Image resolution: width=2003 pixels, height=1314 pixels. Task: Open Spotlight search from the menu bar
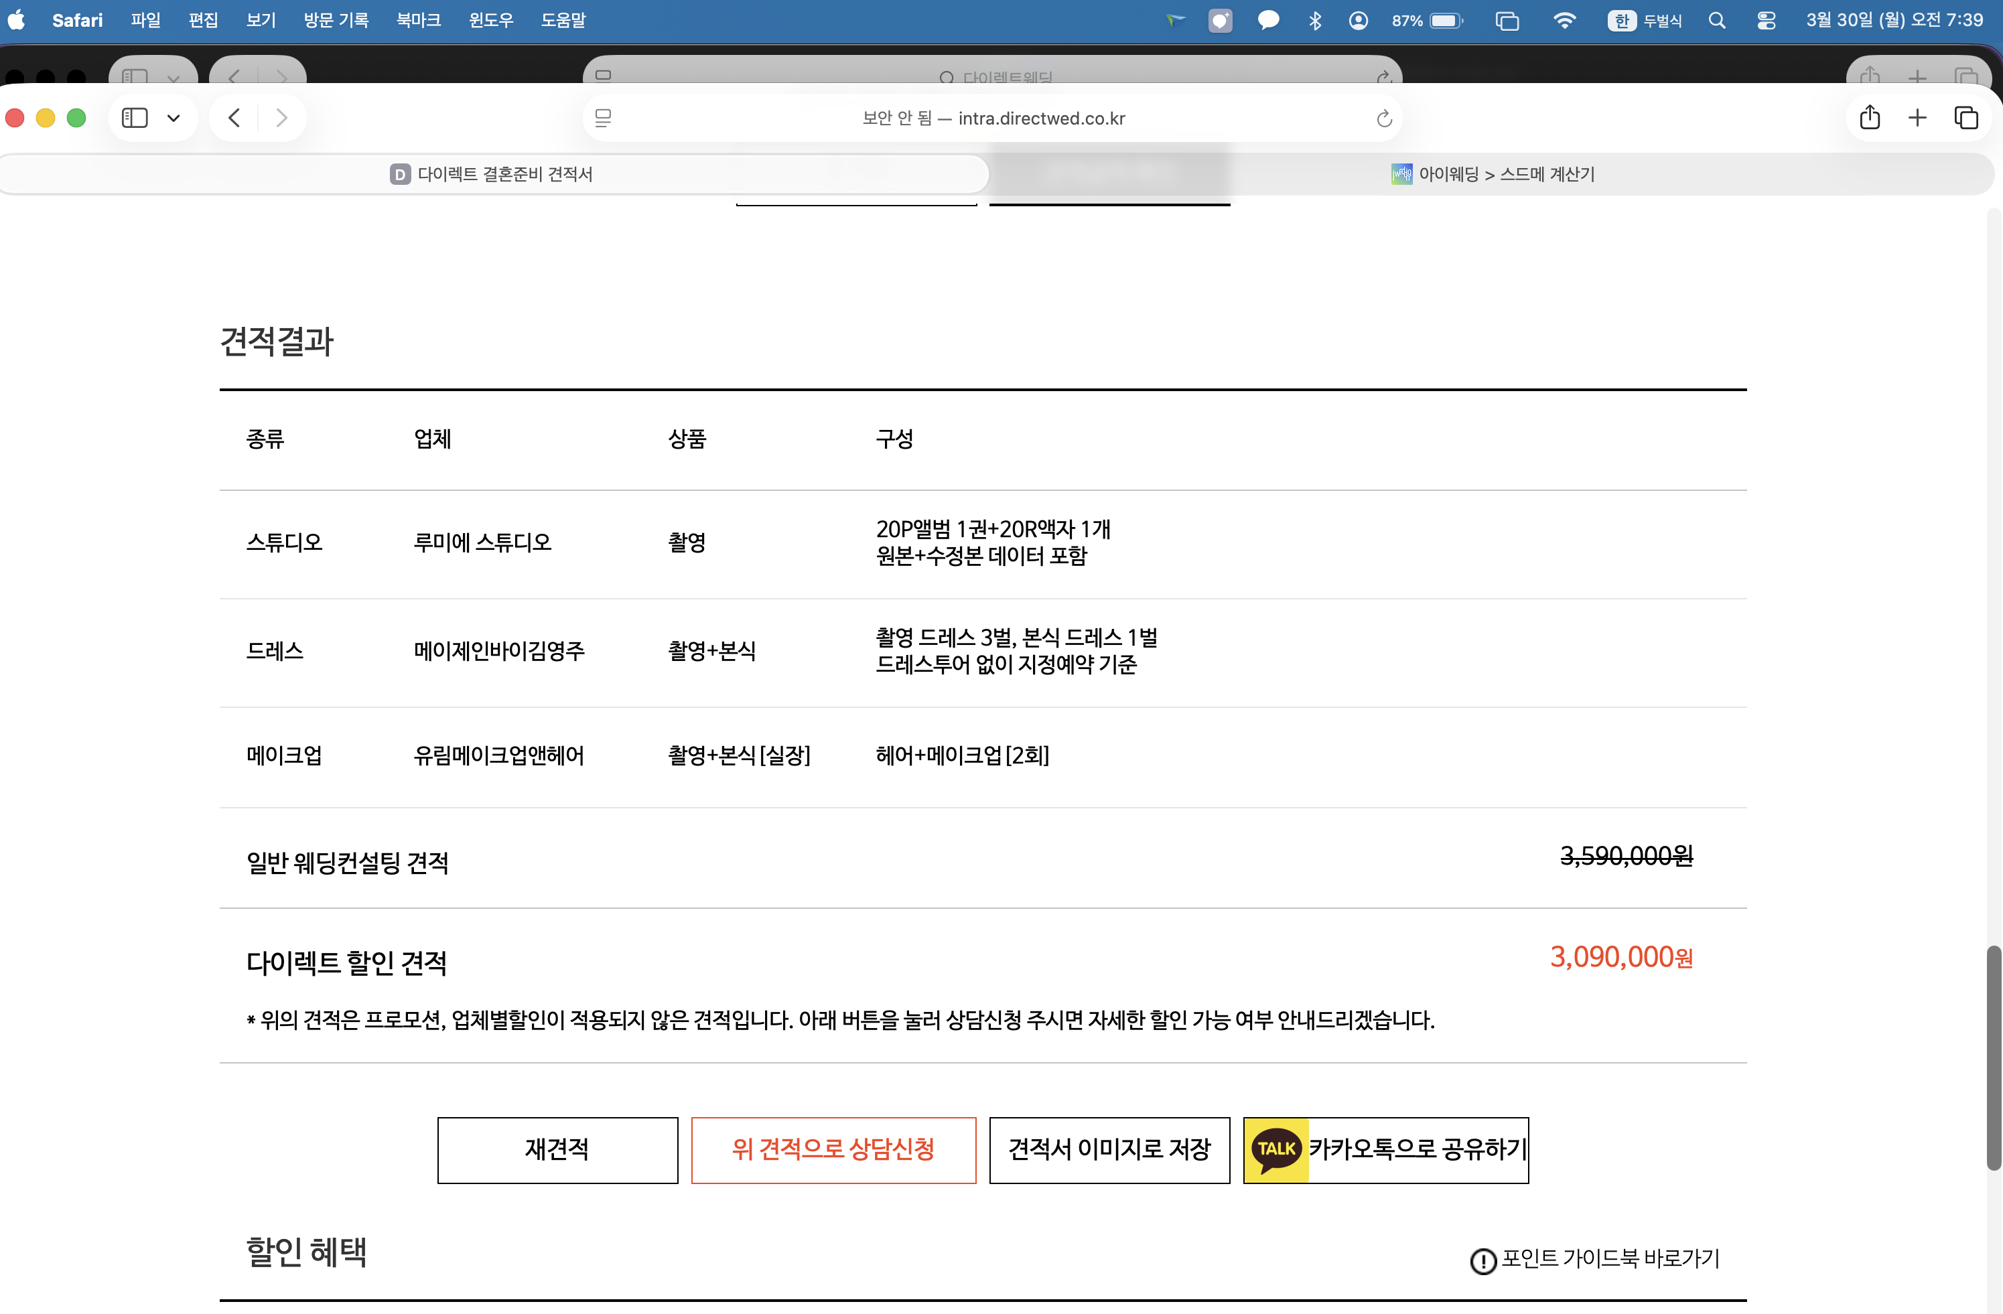(1717, 20)
